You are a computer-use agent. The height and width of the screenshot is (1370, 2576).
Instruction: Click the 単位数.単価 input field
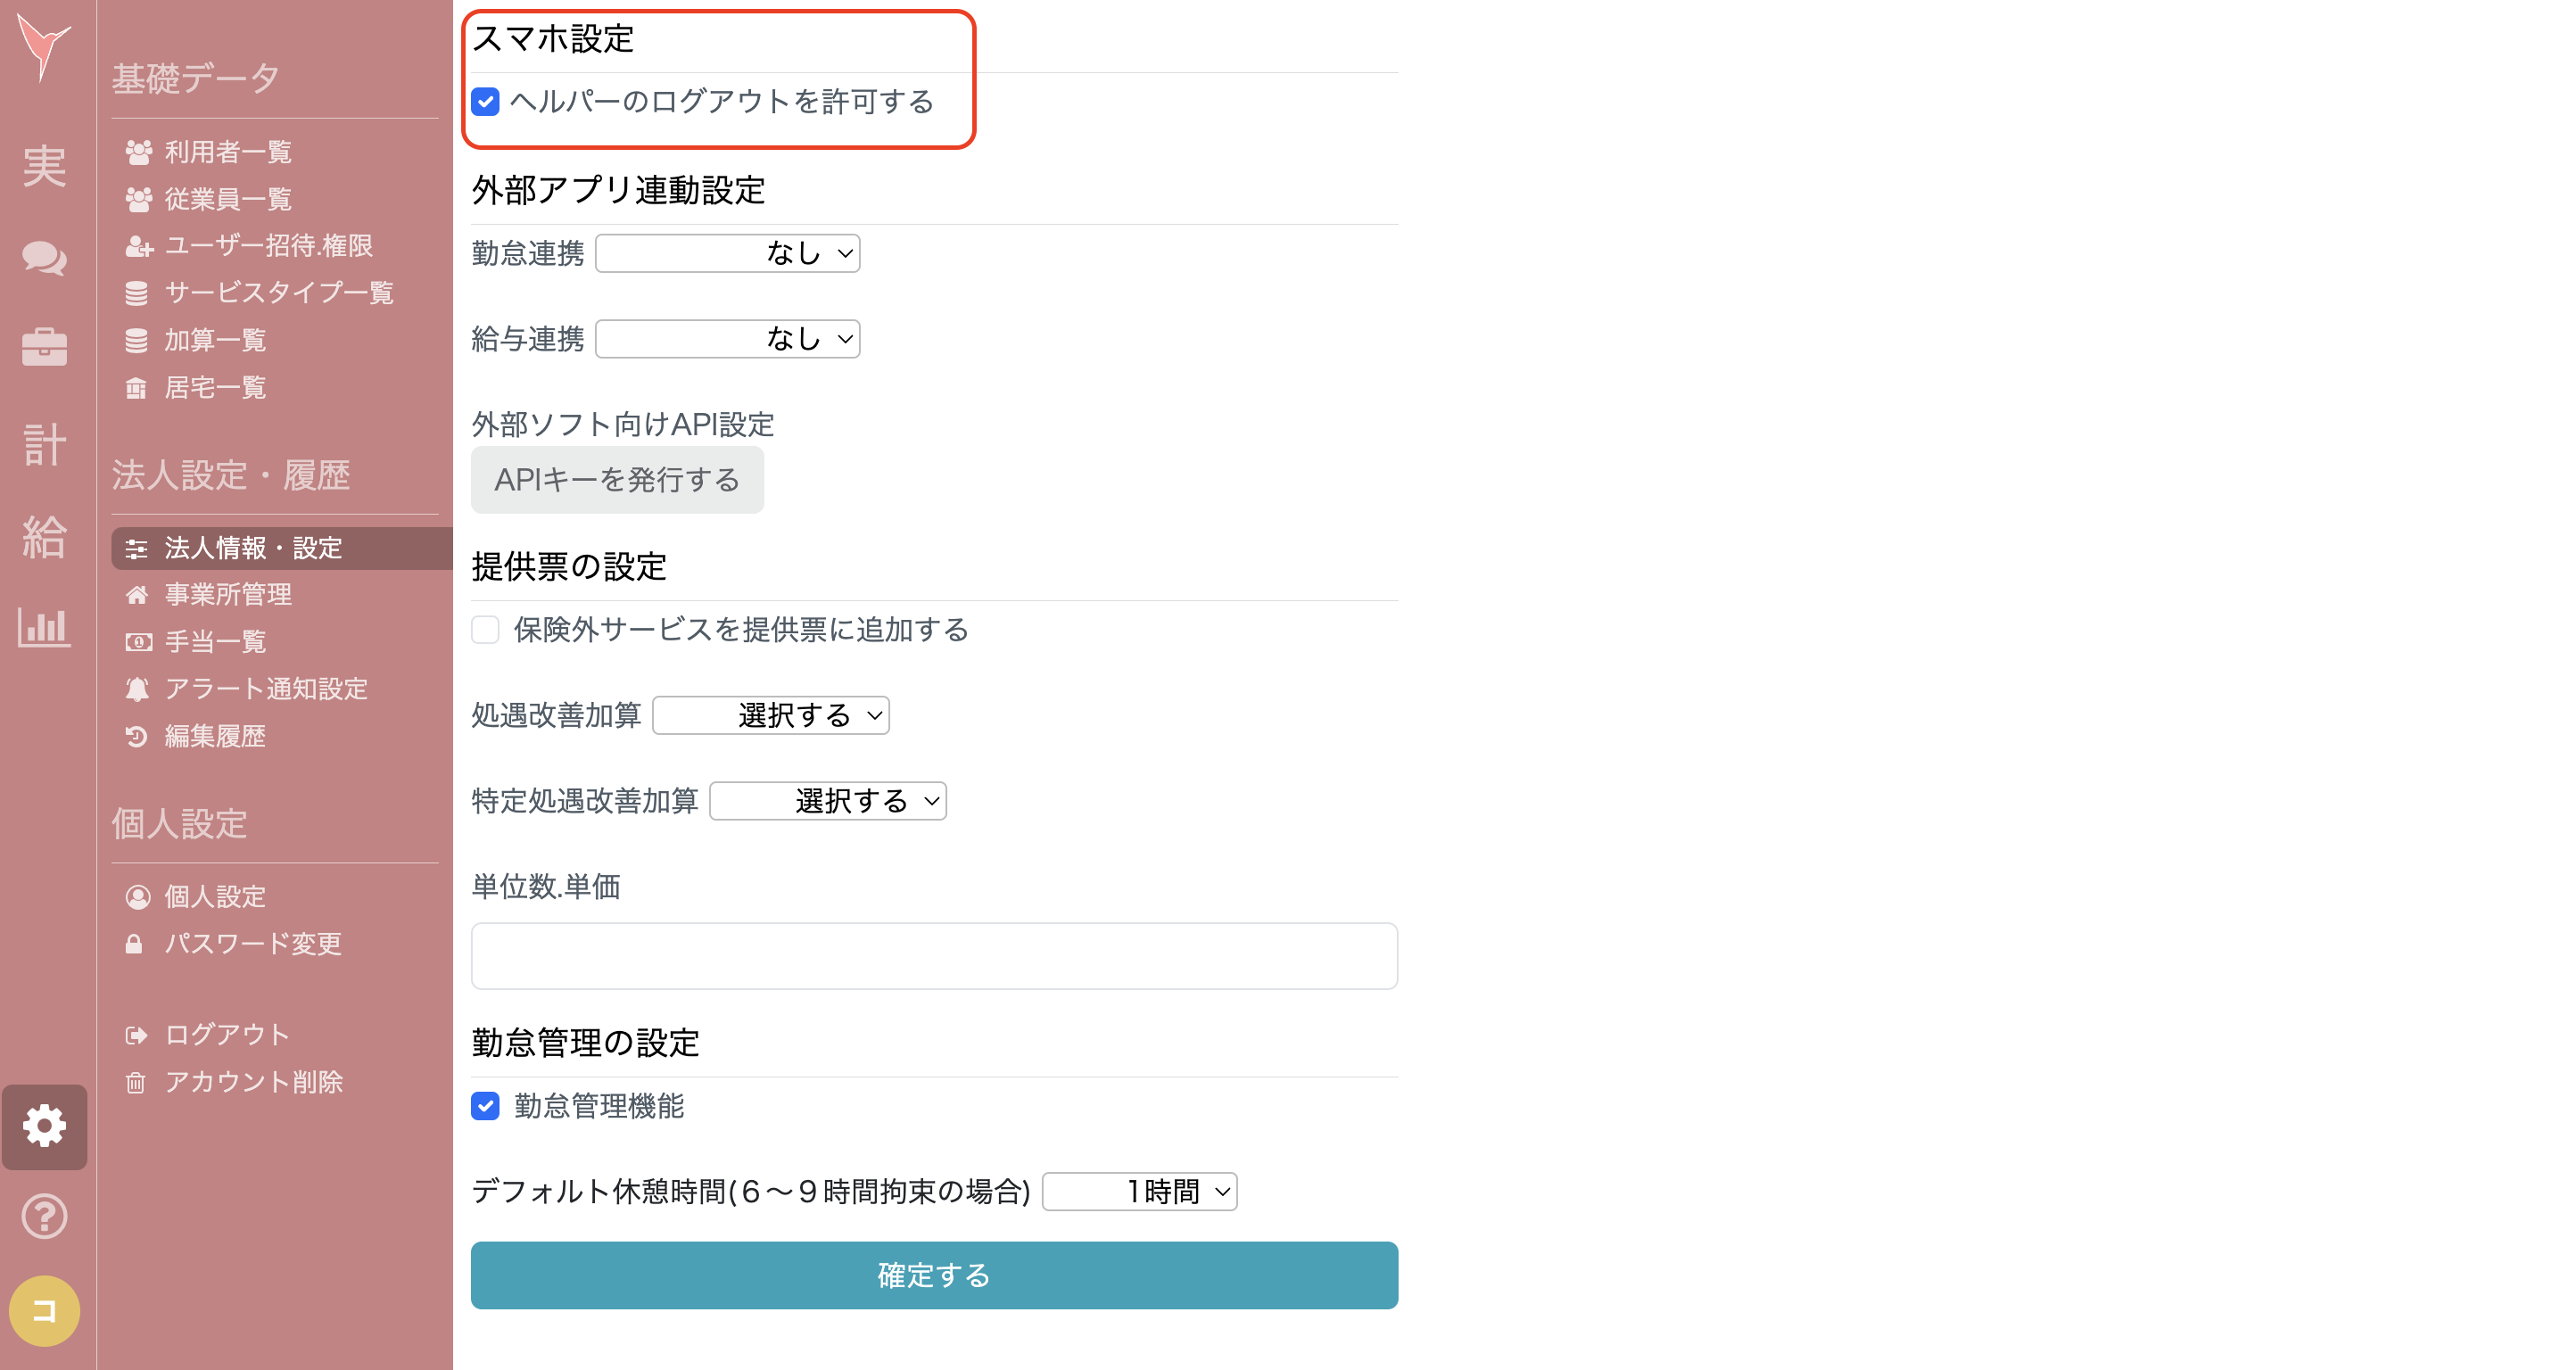(933, 955)
